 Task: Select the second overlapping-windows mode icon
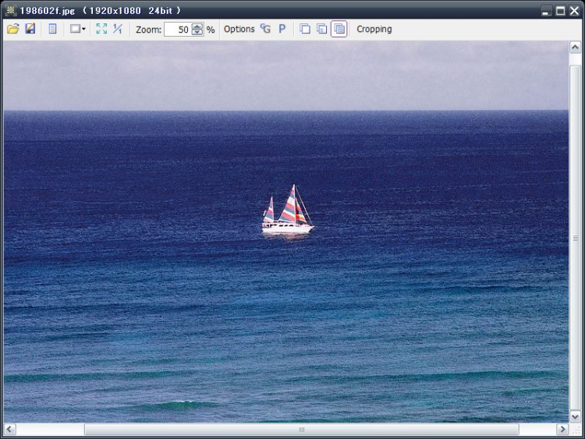[321, 29]
